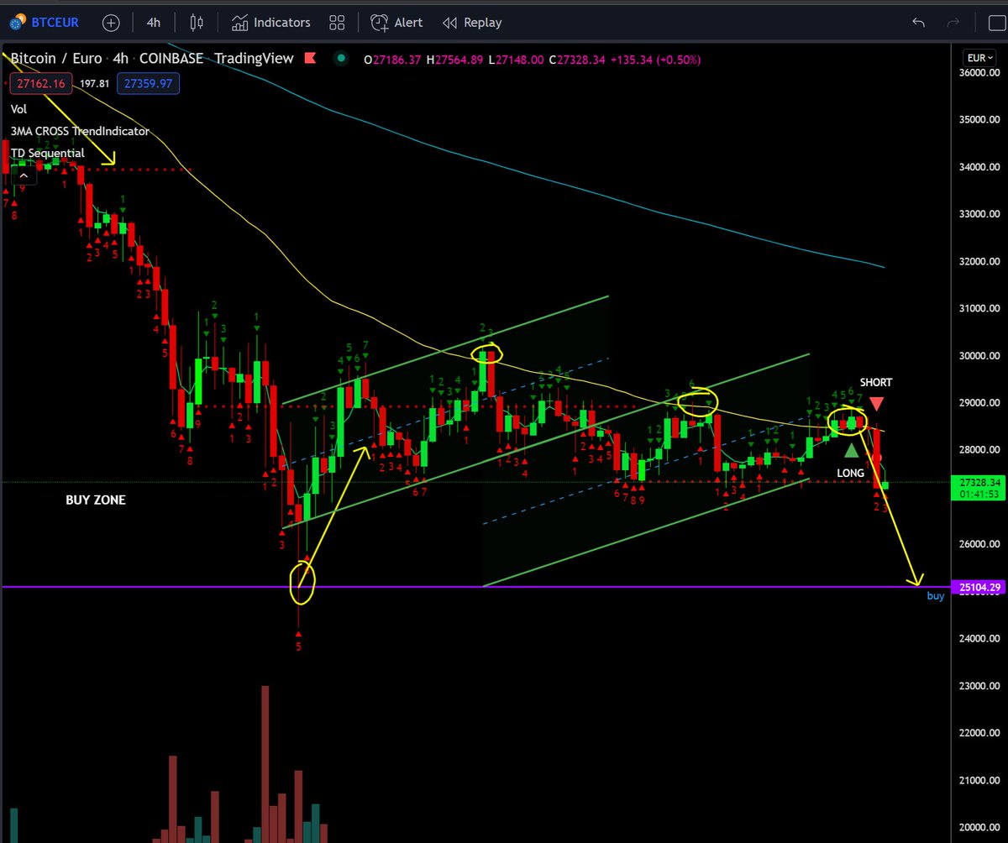Image resolution: width=1008 pixels, height=843 pixels.
Task: Open the BTCEUR symbol search
Action: coord(53,23)
